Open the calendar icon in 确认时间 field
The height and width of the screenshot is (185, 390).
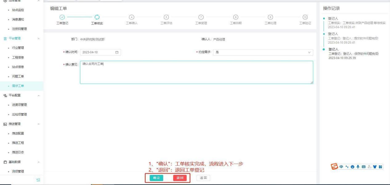point(117,52)
